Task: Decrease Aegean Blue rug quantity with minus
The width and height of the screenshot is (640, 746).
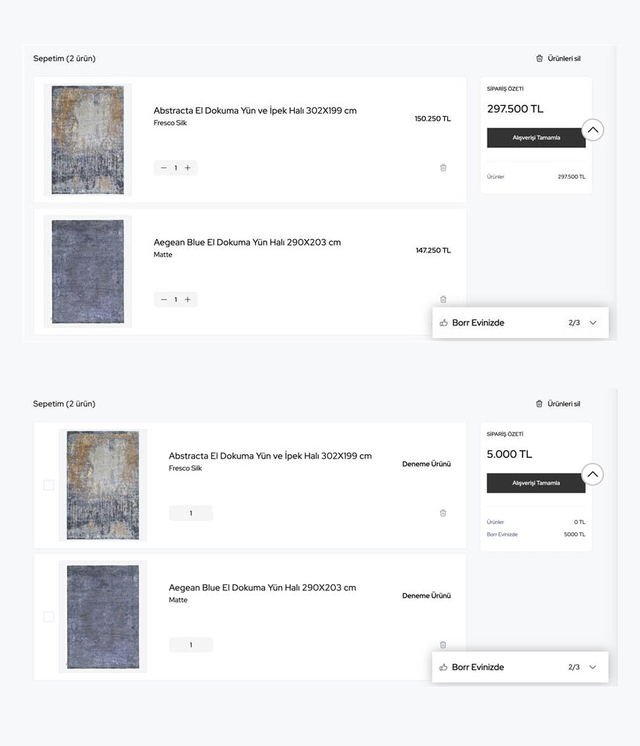Action: [x=164, y=300]
